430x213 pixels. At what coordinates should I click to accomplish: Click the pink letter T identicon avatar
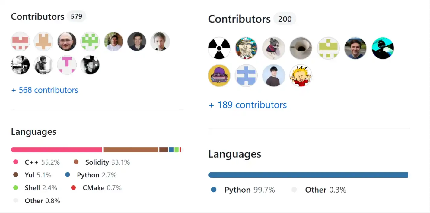(67, 65)
